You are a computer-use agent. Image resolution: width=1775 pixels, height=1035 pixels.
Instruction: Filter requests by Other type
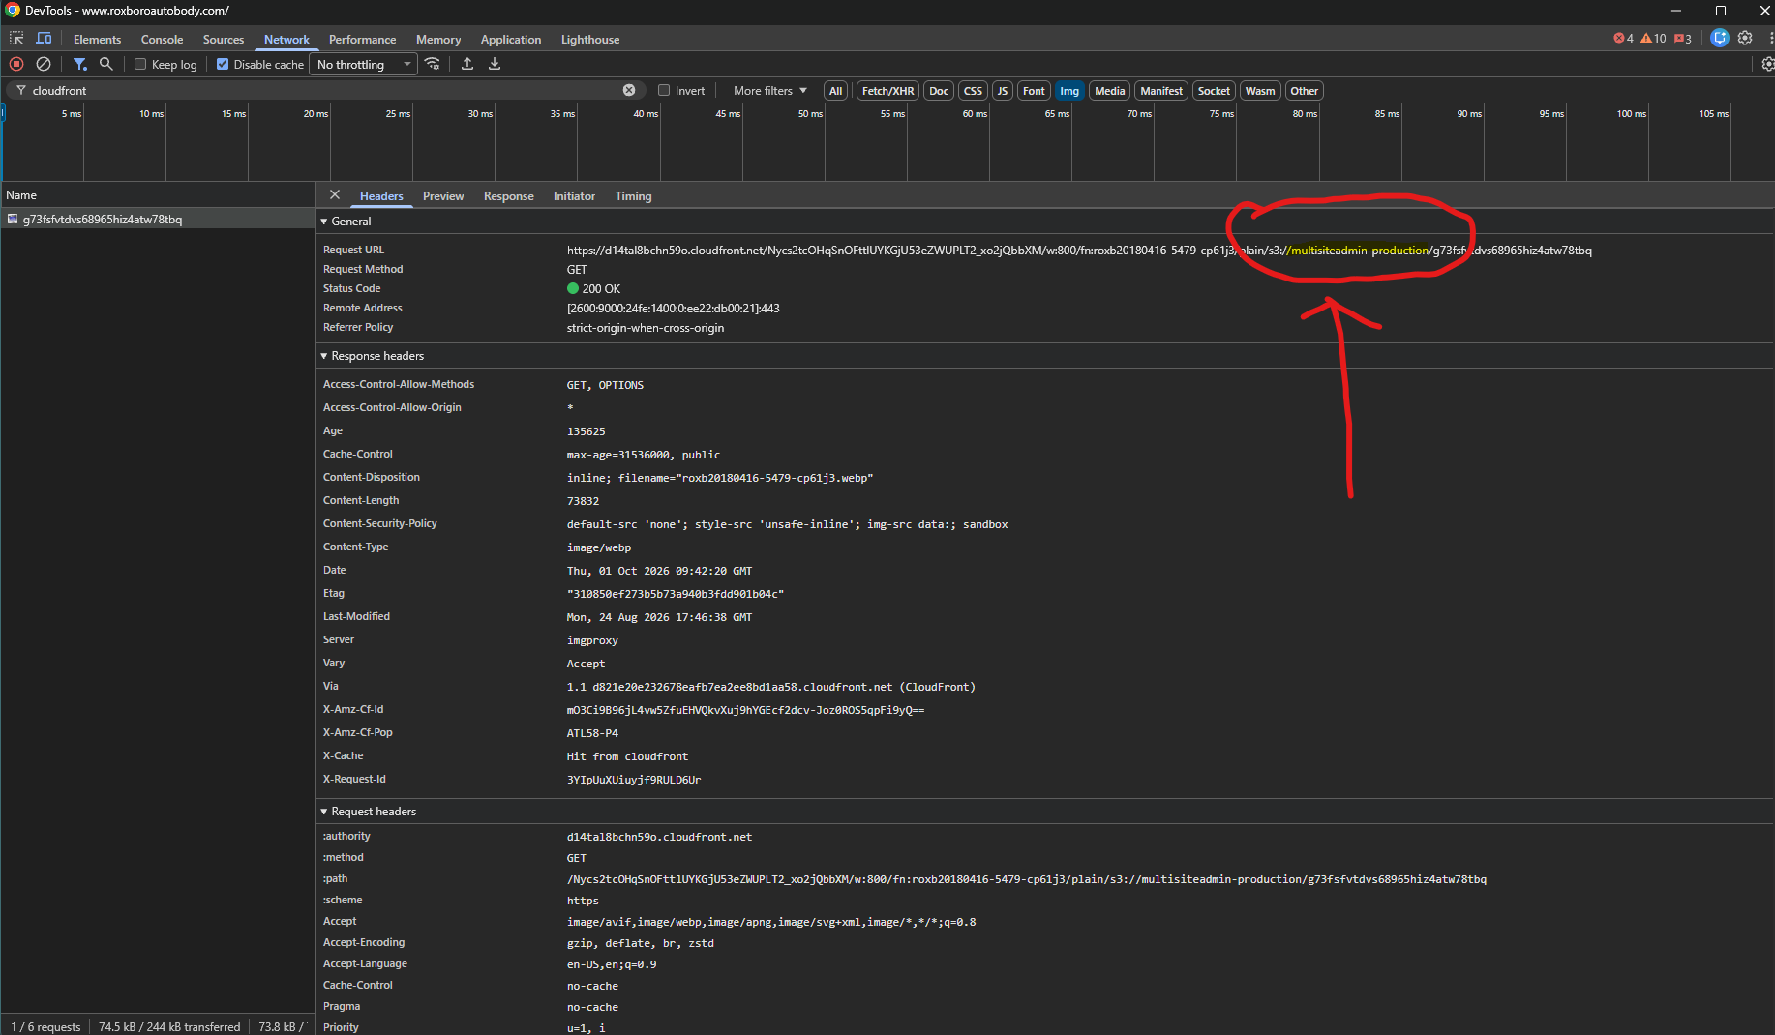tap(1305, 91)
